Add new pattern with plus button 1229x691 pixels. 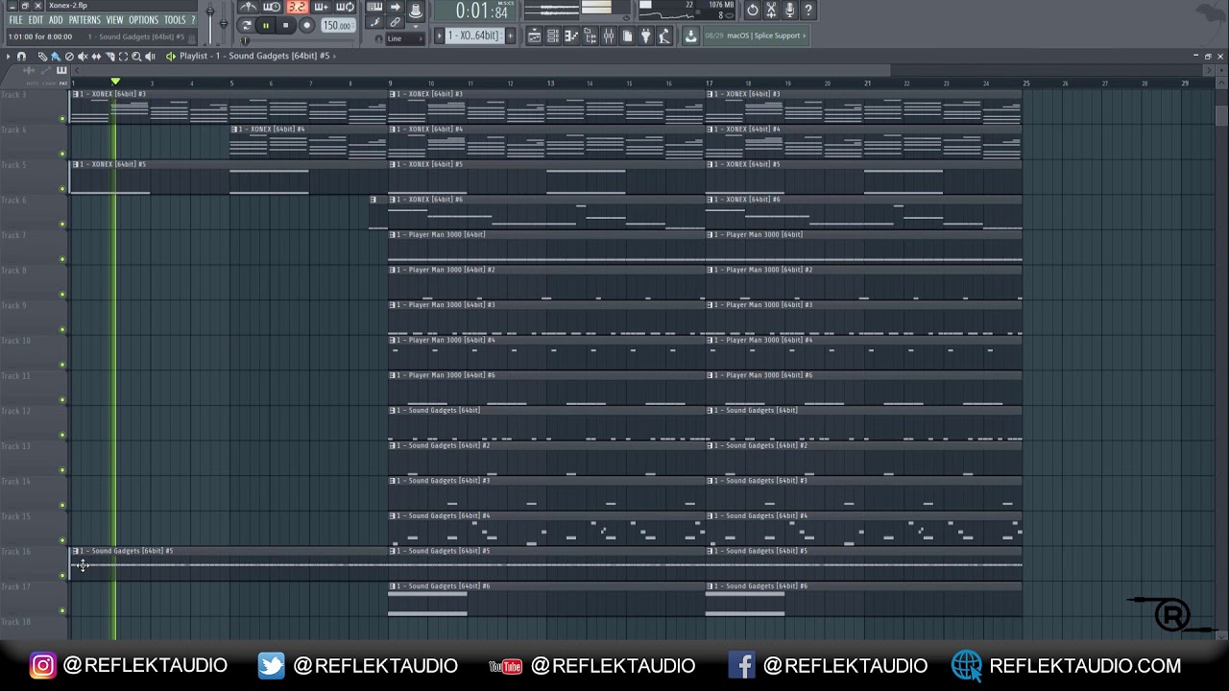[x=510, y=36]
